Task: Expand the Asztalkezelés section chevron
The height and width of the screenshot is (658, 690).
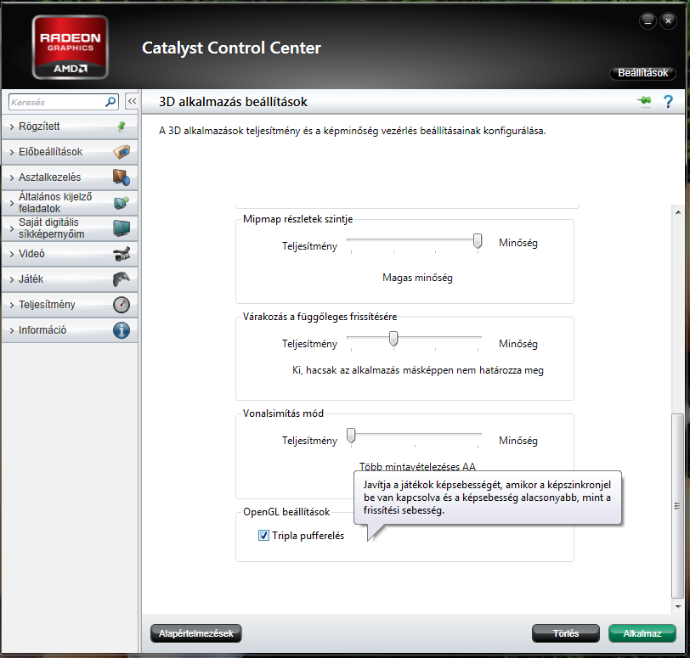Action: point(12,178)
